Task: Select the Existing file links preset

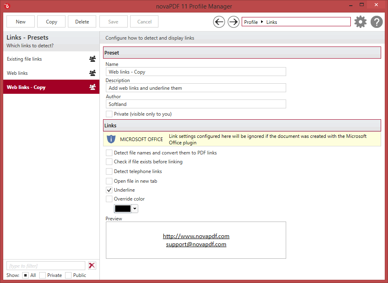Action: (x=25, y=59)
